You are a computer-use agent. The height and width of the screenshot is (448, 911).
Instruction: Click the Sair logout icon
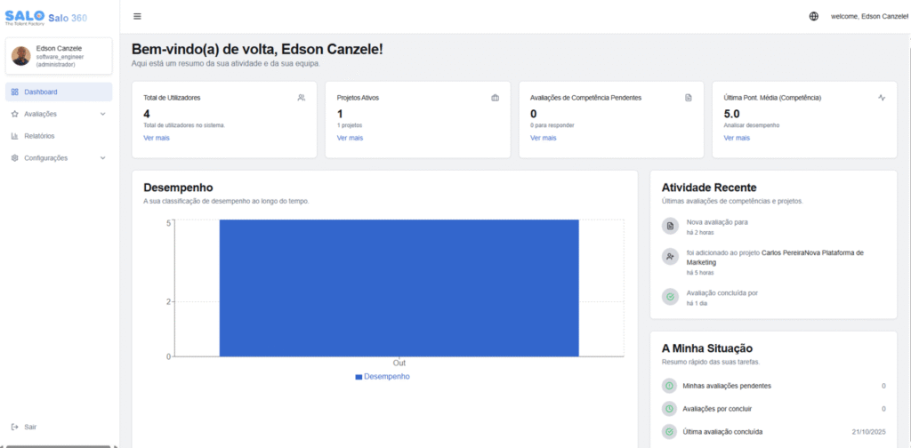[x=15, y=427]
